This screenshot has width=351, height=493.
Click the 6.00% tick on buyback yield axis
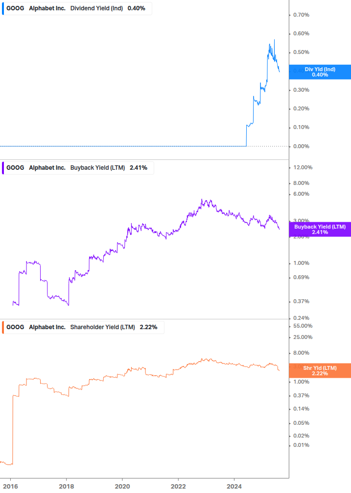pos(301,194)
